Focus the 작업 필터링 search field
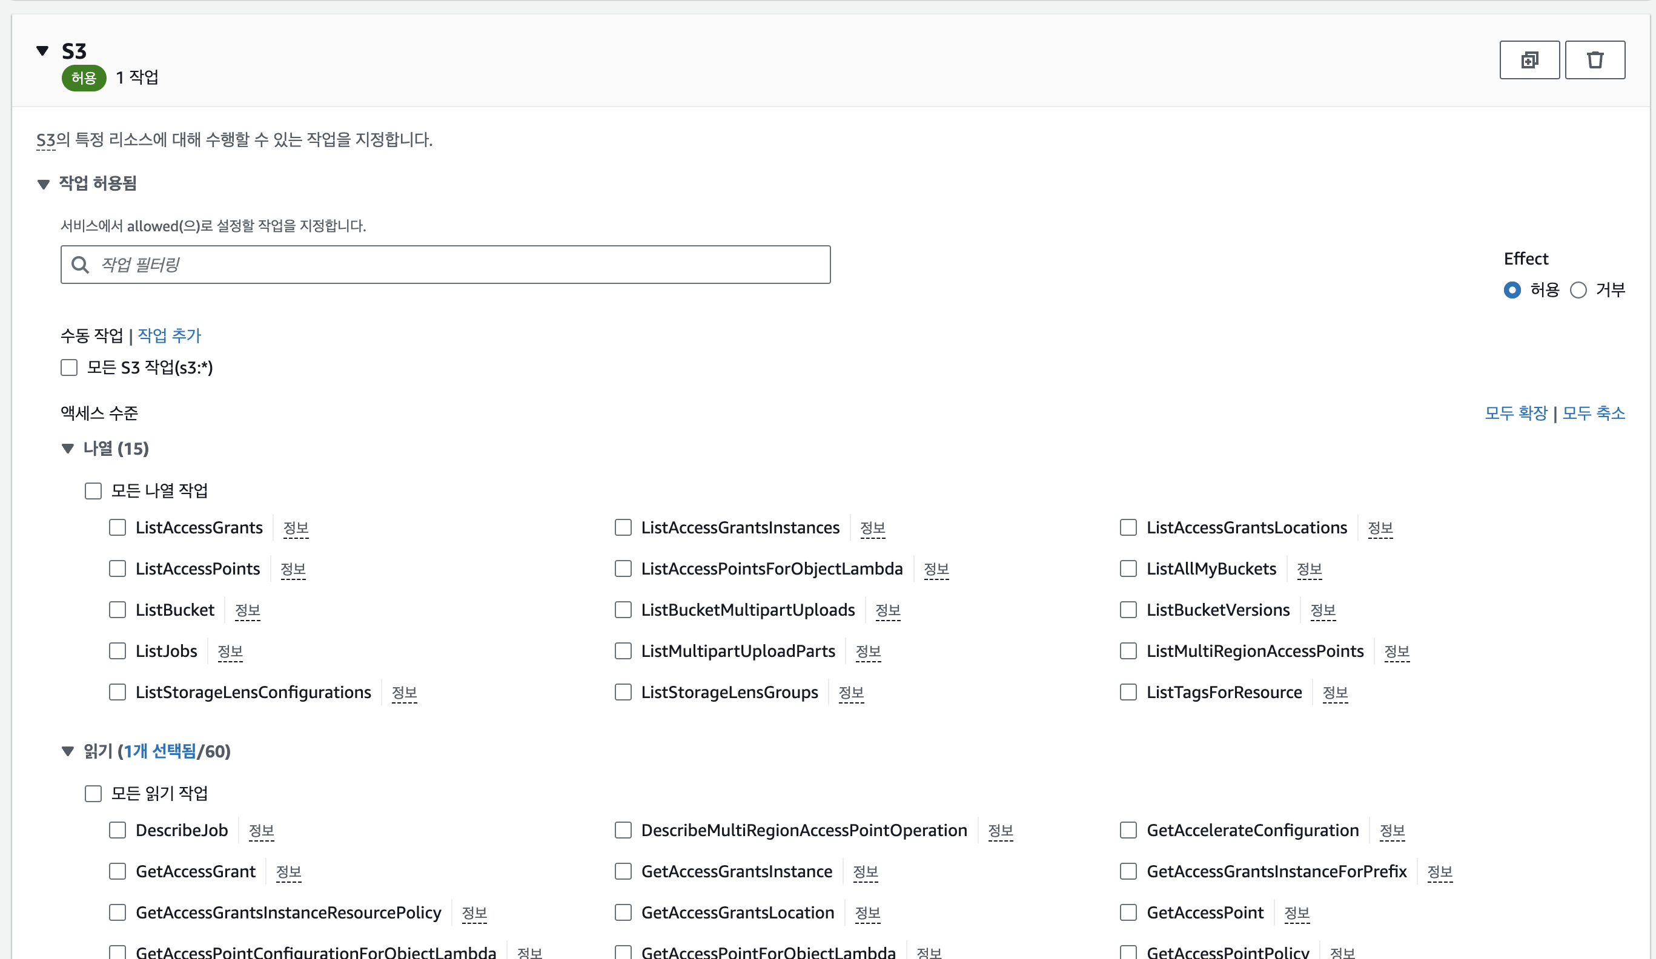 click(x=446, y=265)
